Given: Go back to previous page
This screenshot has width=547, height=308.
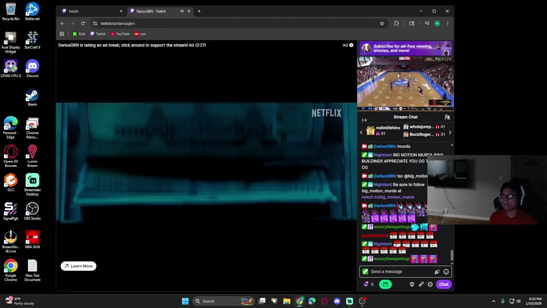Looking at the screenshot, I should coord(62,24).
